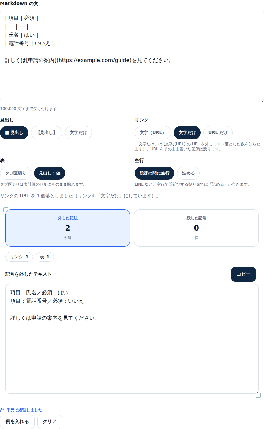This screenshot has height=429, width=264.
Task: Click the タブ区切りは表計算 hint text
Action: click(43, 185)
